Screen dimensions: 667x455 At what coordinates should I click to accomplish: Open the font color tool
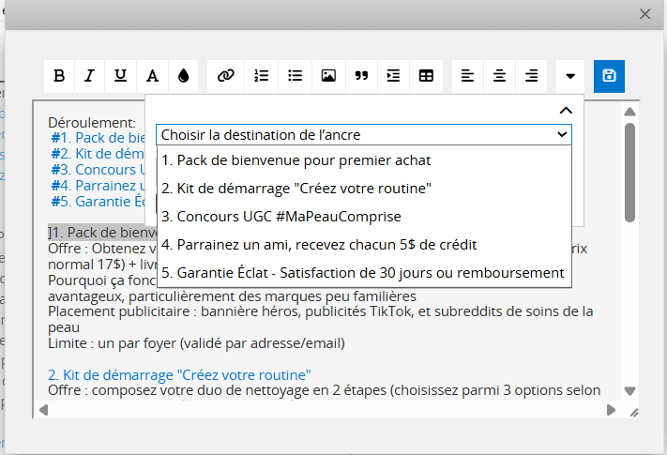[152, 76]
